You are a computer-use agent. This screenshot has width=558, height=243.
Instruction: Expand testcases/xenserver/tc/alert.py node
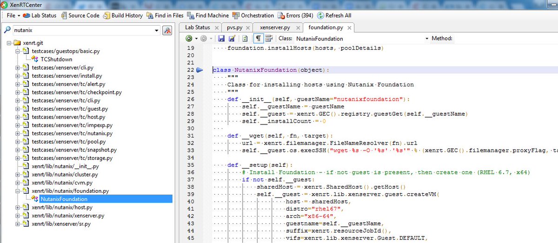(18, 84)
